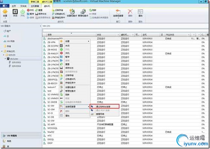
Task: Choose 属性 properties in the context menu
Action: [x=75, y=116]
